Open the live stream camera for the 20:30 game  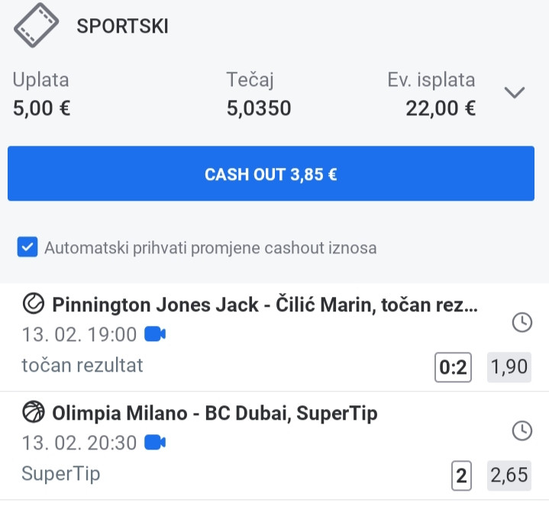tap(155, 442)
